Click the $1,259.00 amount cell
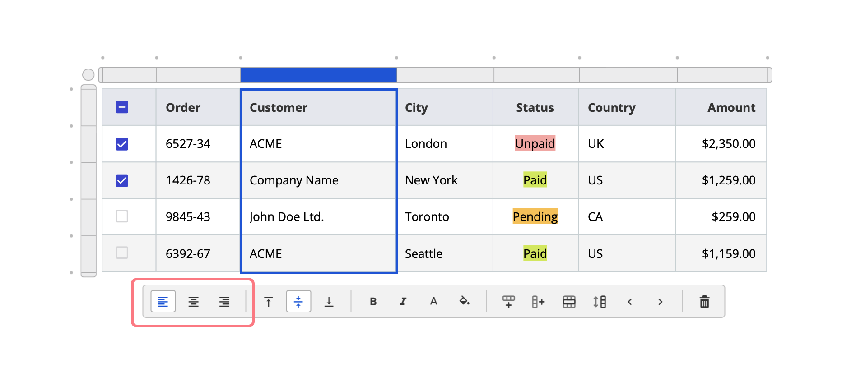The width and height of the screenshot is (856, 386). pos(721,180)
